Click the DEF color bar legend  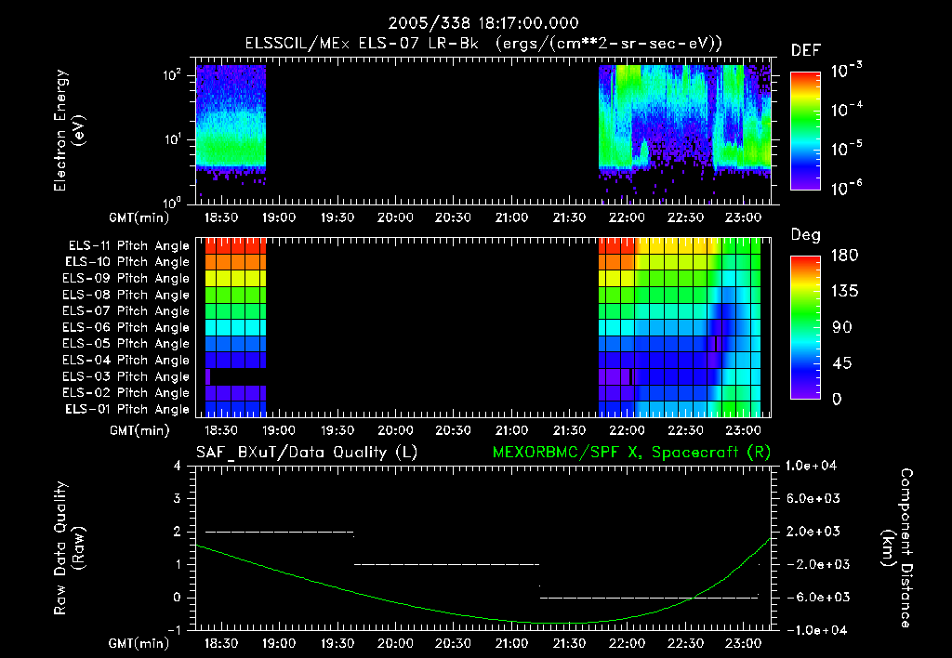806,131
